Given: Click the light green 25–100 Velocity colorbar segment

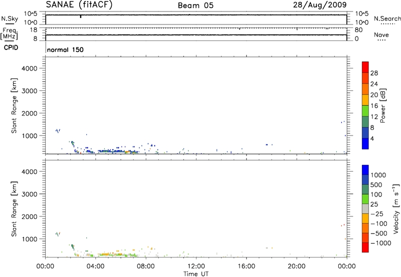Looking at the screenshot, I should pos(365,198).
